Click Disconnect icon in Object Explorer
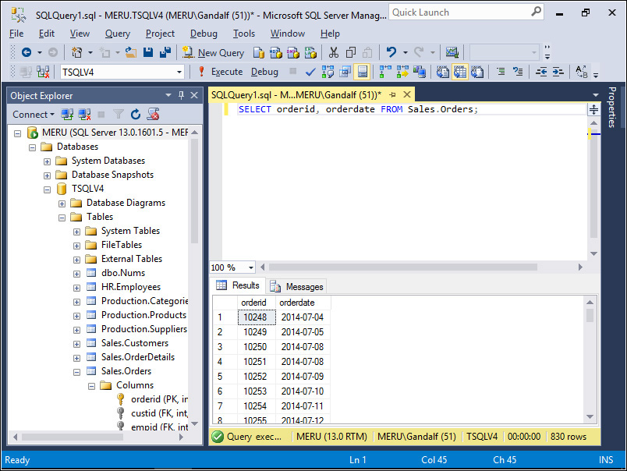This screenshot has height=471, width=627. click(84, 115)
